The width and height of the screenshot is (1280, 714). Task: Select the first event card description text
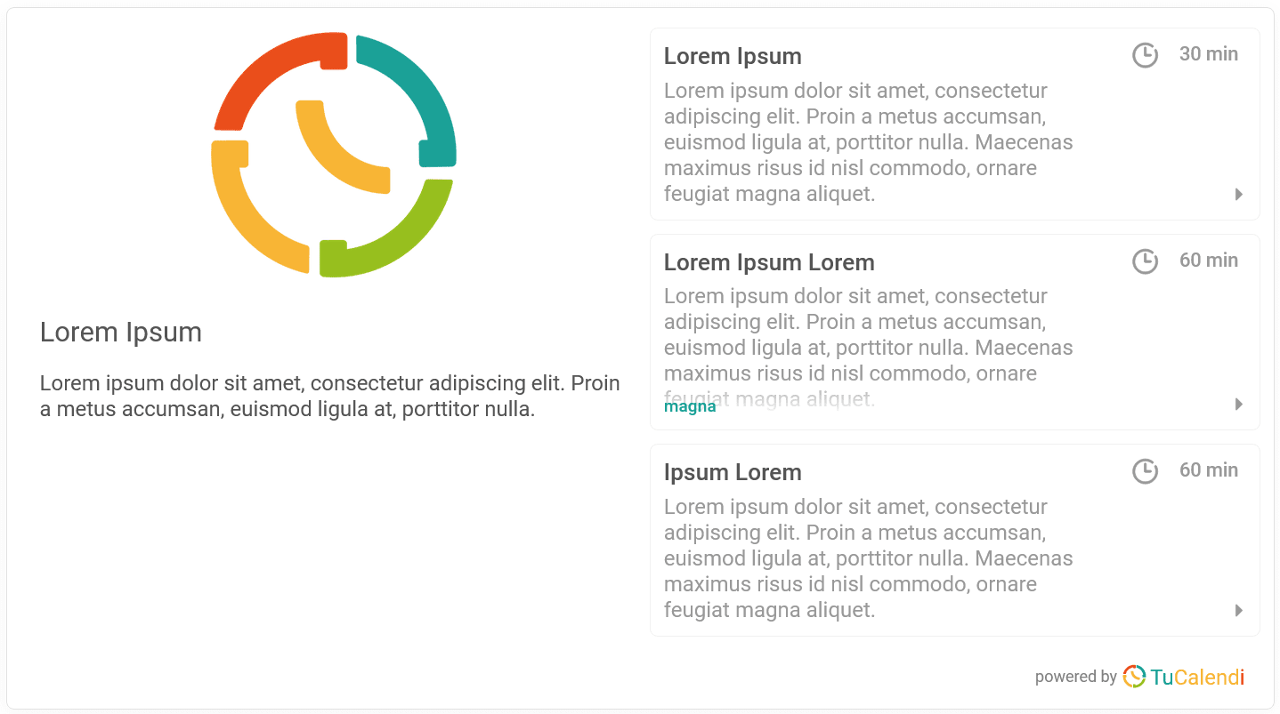pyautogui.click(x=869, y=142)
